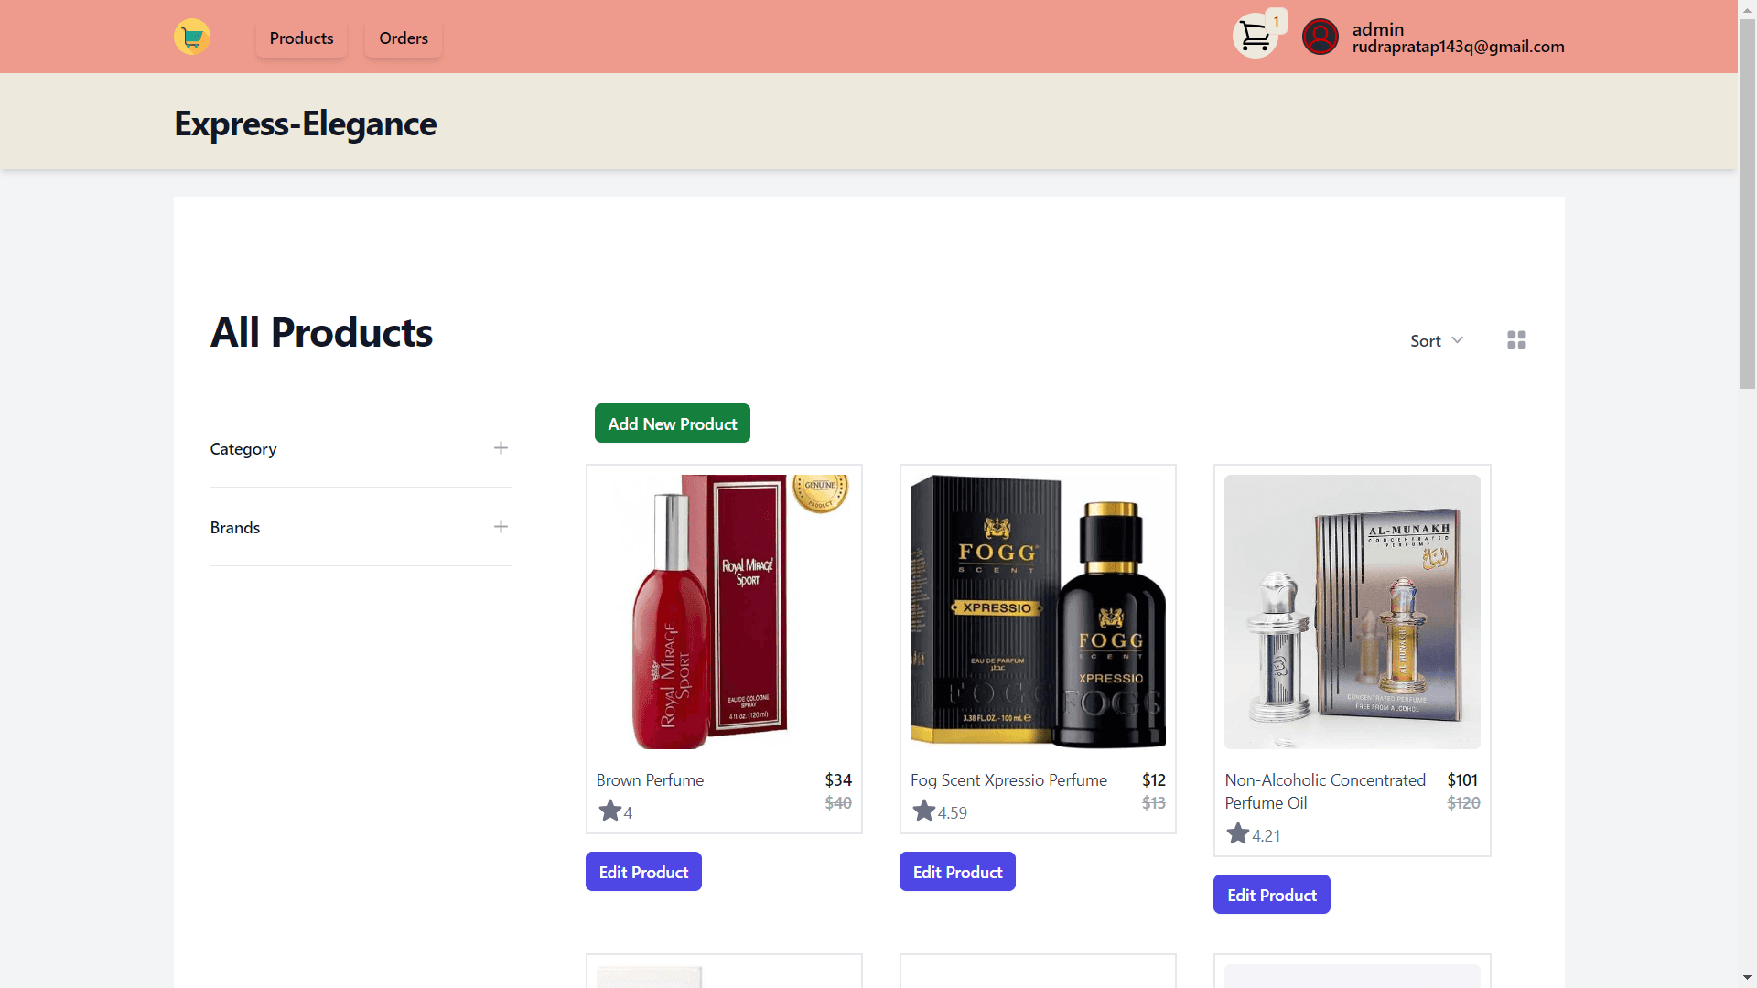1757x988 pixels.
Task: Click the page vertical scrollbar thumb
Action: point(1747,204)
